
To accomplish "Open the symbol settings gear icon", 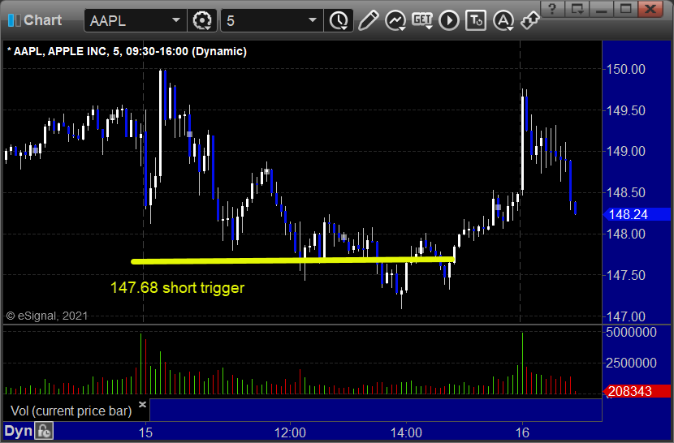I will pos(202,20).
